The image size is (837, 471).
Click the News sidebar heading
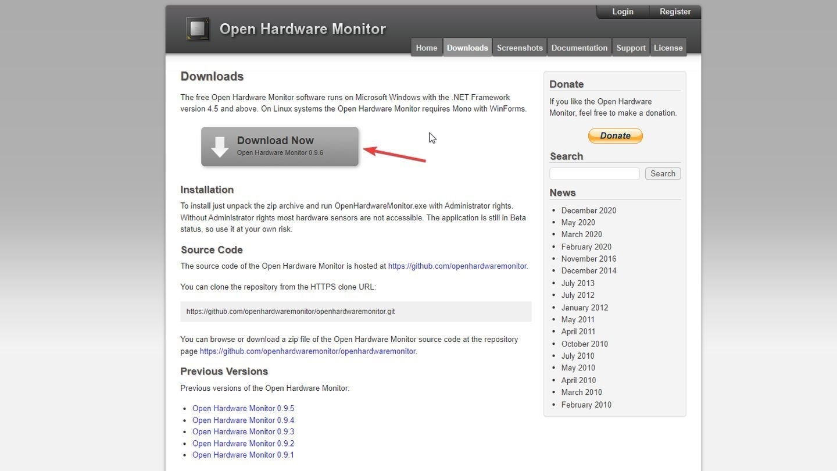click(562, 192)
